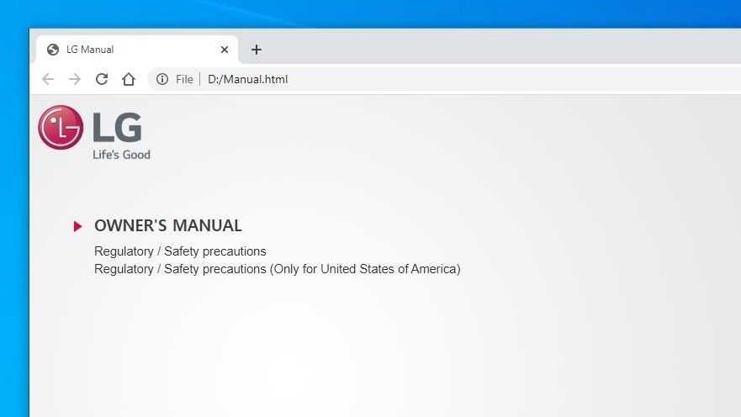This screenshot has height=417, width=741.
Task: Reload the current page
Action: pos(102,79)
